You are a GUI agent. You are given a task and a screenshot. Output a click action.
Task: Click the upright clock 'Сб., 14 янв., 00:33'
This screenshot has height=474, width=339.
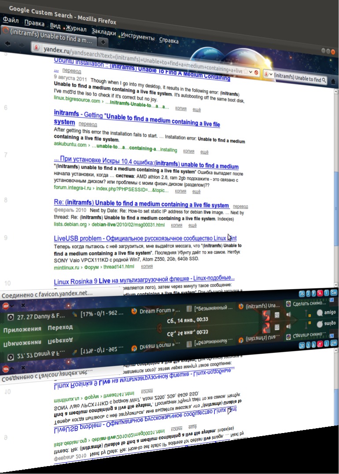click(188, 320)
